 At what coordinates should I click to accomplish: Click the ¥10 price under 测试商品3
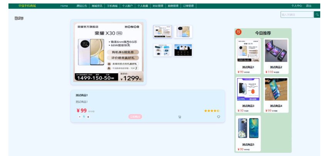241,111
